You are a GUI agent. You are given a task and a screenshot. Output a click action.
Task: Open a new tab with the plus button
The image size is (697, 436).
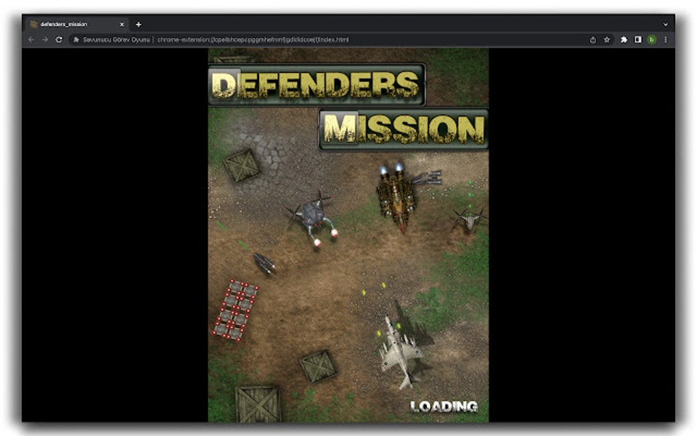138,24
